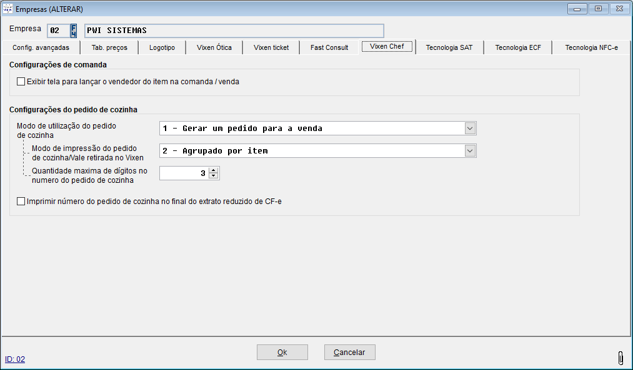Enable showing vendor screen on comanda
The image size is (633, 370).
pyautogui.click(x=21, y=82)
